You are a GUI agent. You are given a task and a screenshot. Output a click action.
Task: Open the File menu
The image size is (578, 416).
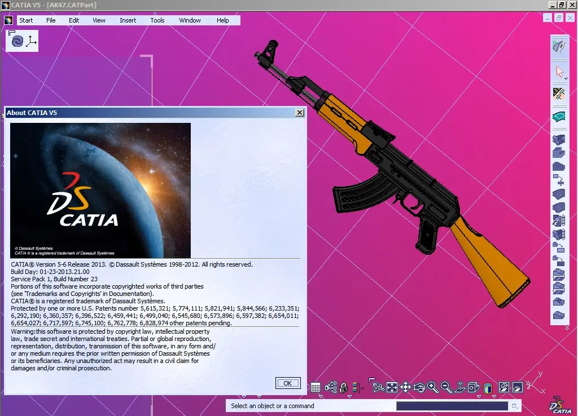[51, 20]
